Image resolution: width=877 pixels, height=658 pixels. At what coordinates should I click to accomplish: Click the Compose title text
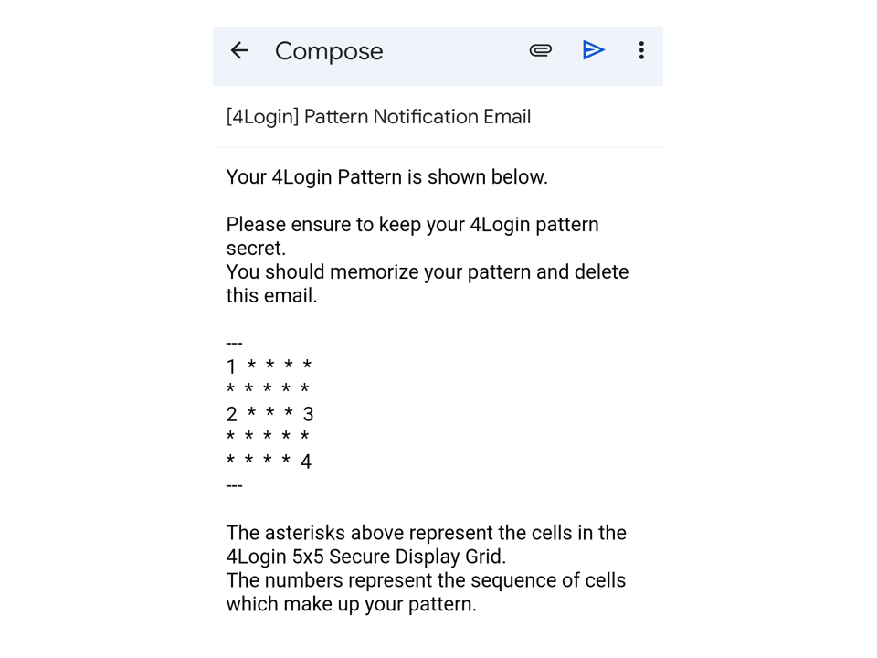(x=329, y=51)
